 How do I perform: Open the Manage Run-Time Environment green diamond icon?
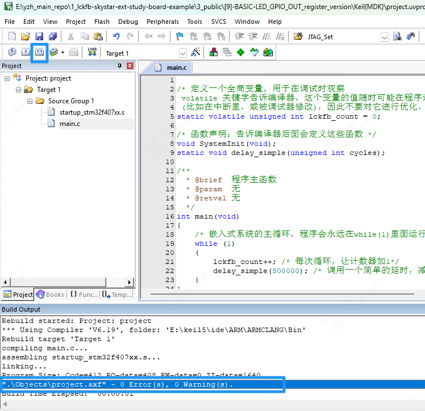coord(240,53)
